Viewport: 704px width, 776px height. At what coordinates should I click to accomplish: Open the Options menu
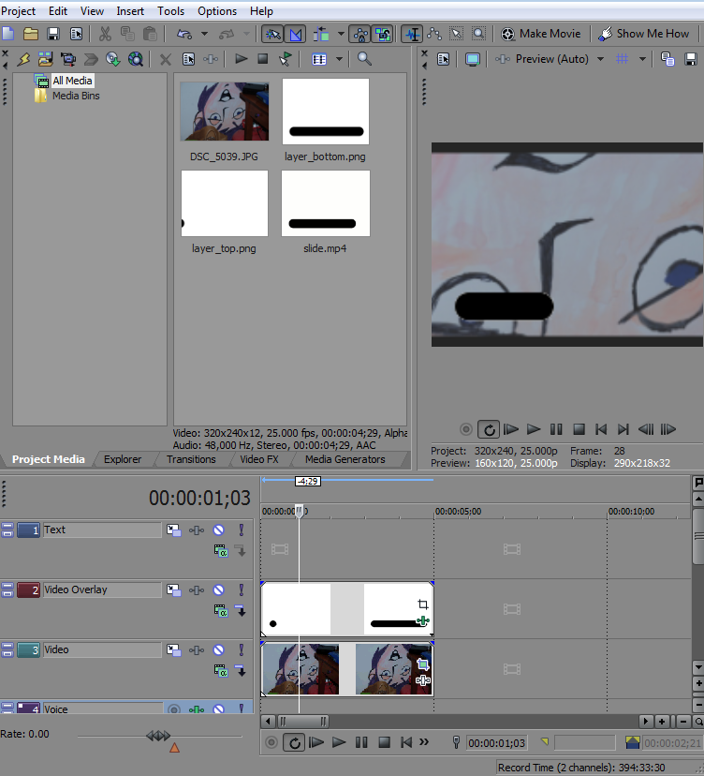(x=217, y=11)
